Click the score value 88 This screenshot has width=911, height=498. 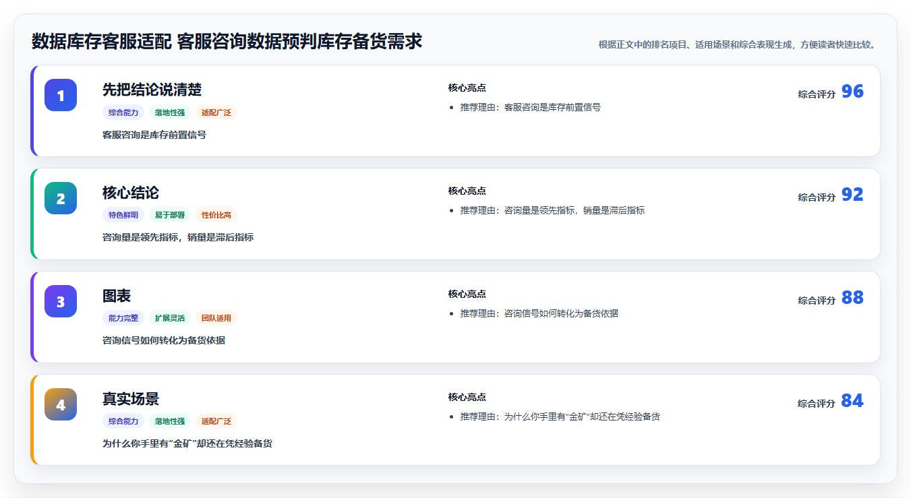852,298
